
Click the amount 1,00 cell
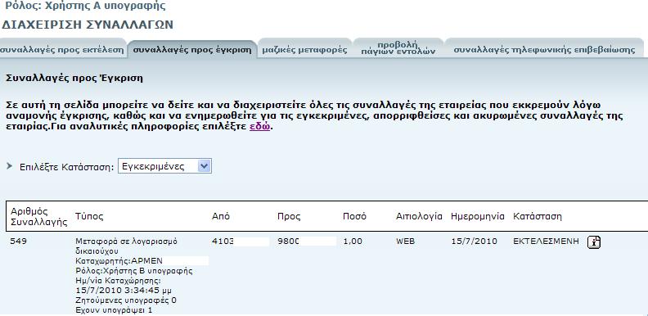pos(353,242)
